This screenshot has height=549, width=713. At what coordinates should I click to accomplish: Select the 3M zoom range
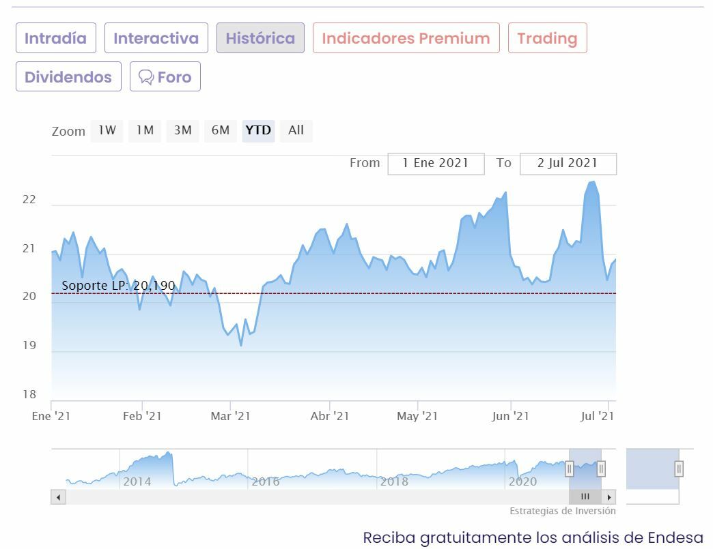182,130
